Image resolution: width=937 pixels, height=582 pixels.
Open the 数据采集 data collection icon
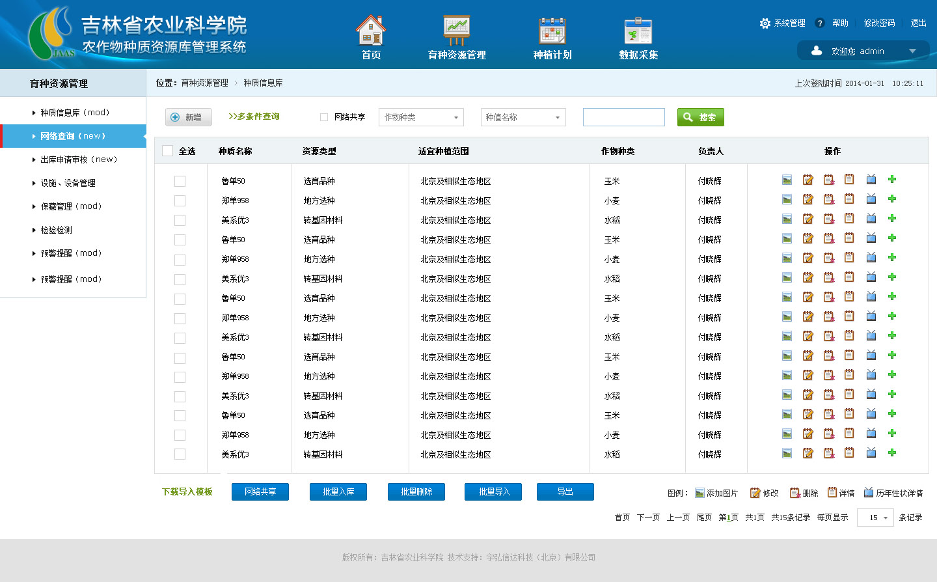638,31
